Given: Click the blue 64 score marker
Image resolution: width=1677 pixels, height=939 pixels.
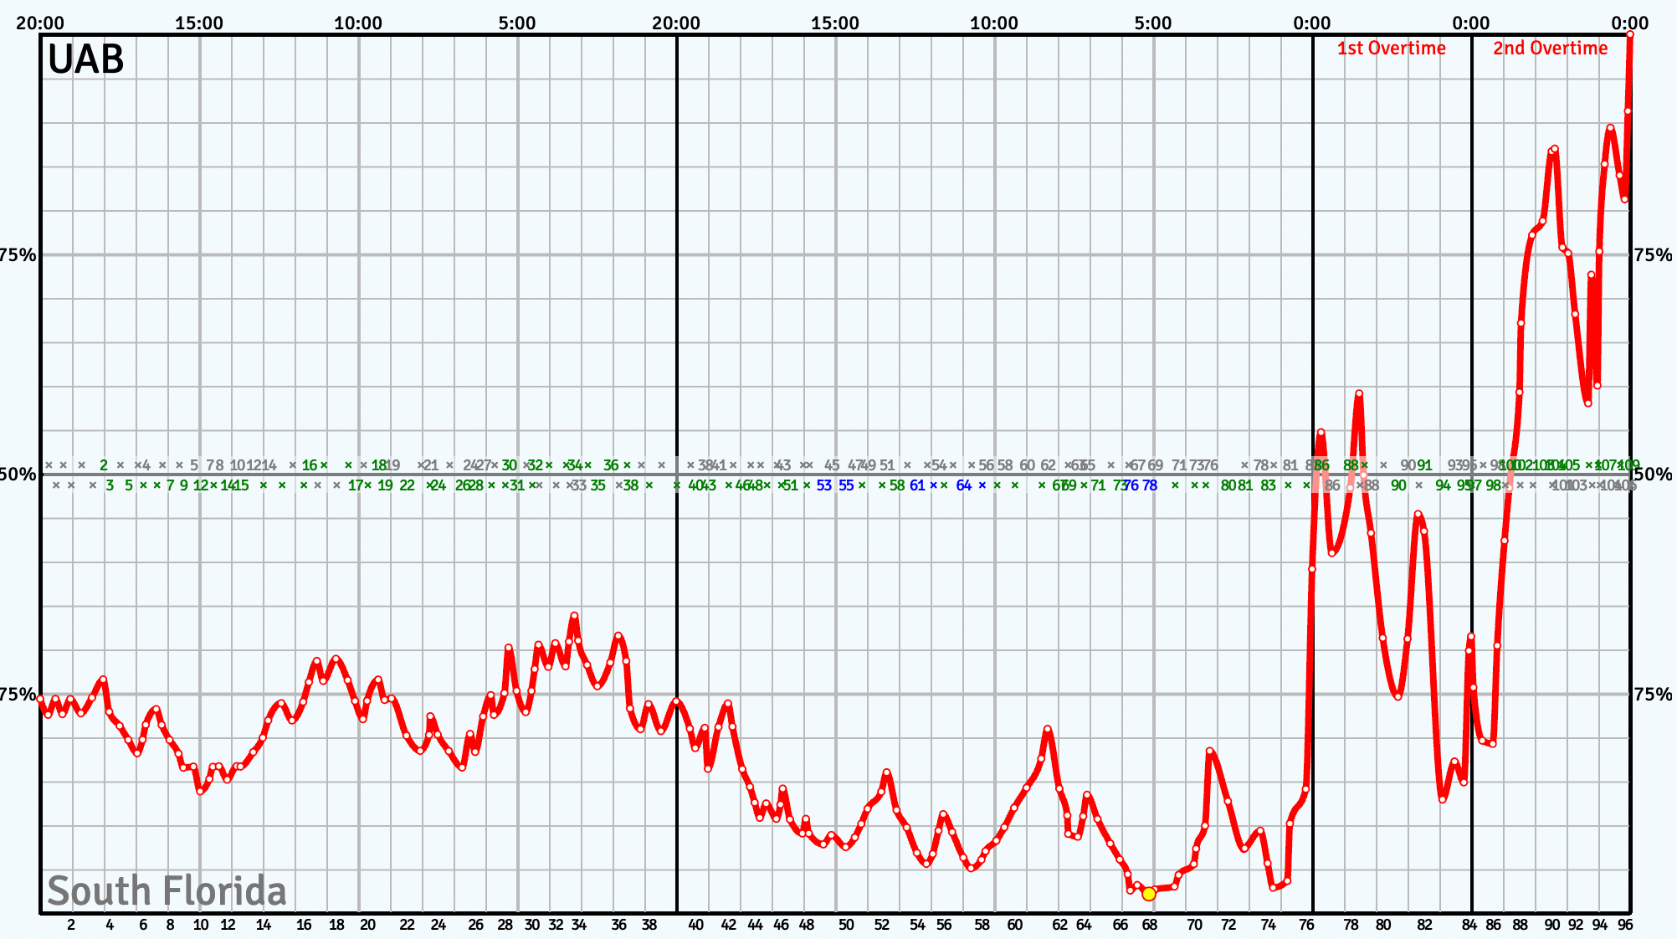Looking at the screenshot, I should click(964, 485).
